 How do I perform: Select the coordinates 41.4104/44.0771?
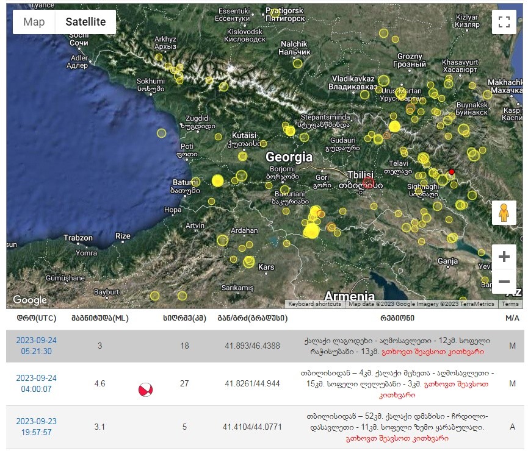click(252, 427)
